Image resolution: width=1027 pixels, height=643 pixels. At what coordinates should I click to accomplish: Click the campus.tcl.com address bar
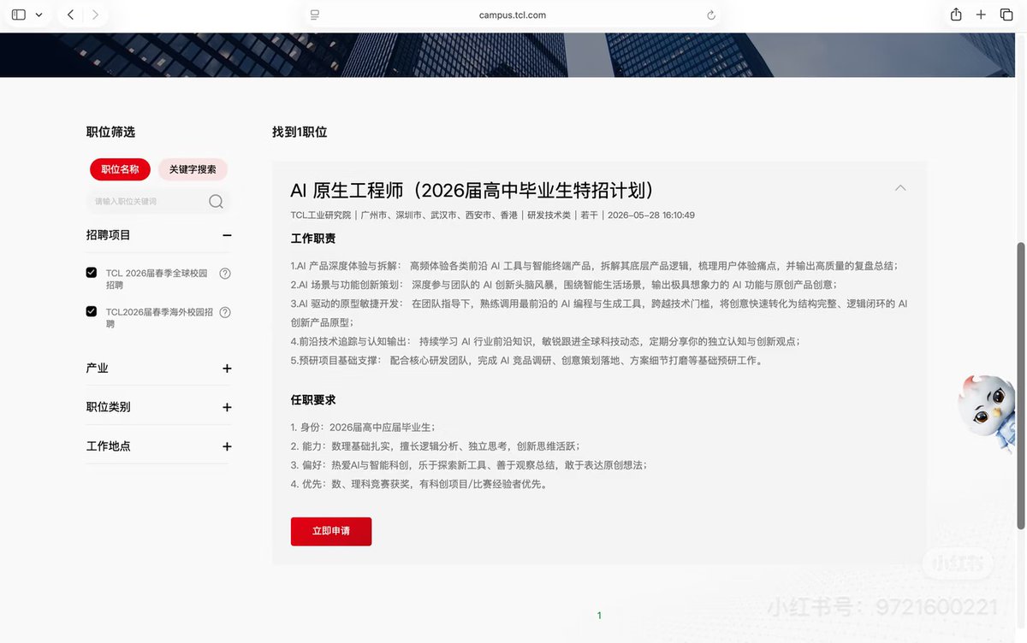point(513,15)
